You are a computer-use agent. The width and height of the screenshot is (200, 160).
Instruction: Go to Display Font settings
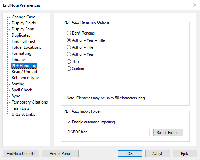pos(23,29)
